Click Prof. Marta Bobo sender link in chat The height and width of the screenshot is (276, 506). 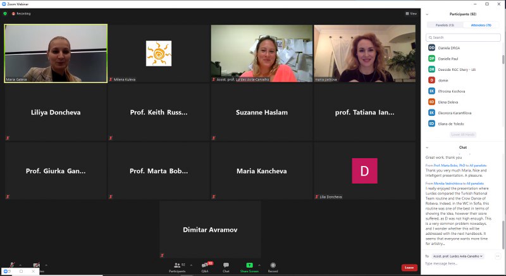(x=449, y=165)
